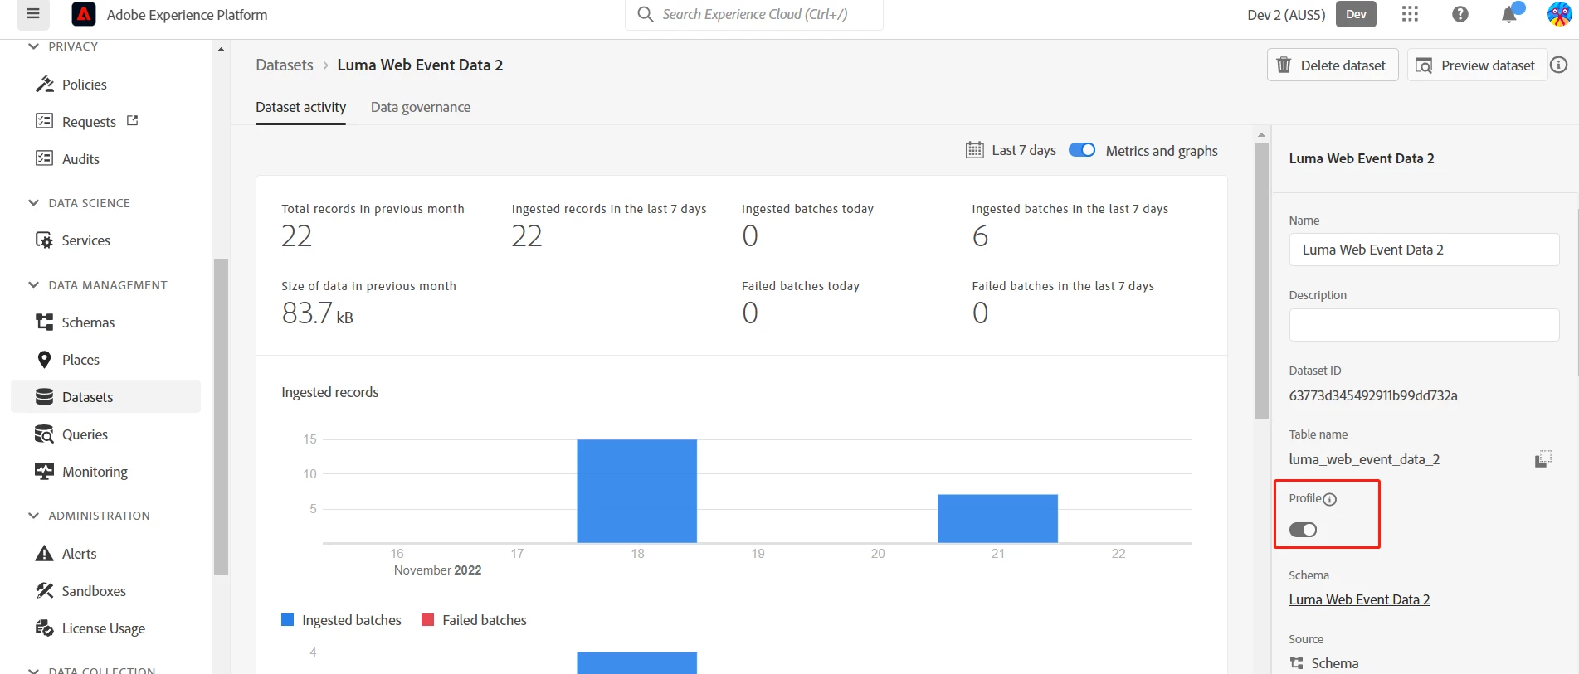Click the info icon next to Profile

(x=1330, y=499)
